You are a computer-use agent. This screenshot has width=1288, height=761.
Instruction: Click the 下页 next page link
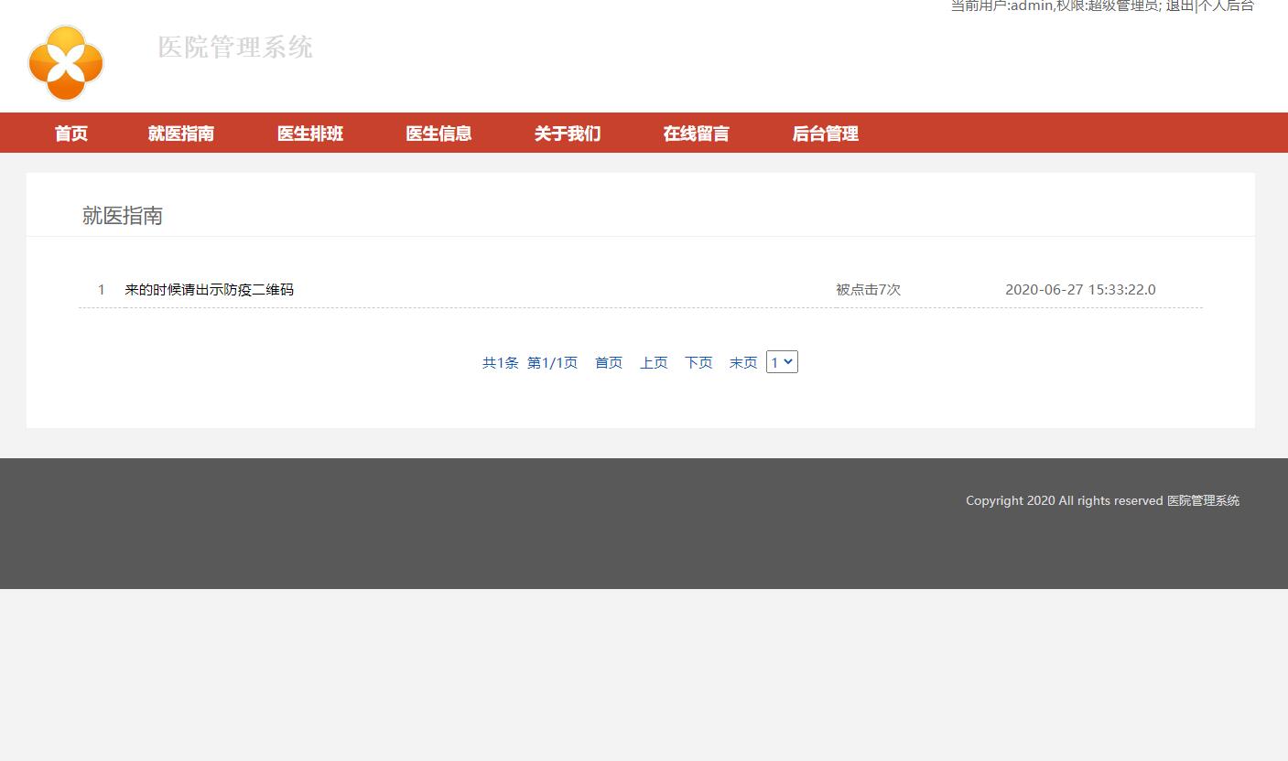point(698,362)
